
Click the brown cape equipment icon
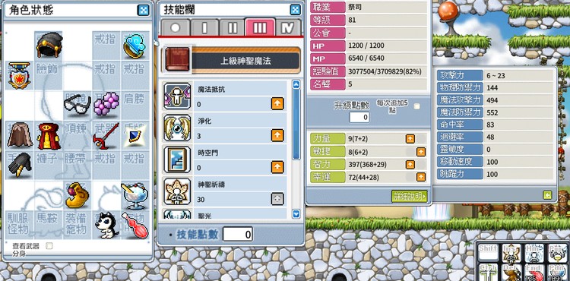point(20,134)
